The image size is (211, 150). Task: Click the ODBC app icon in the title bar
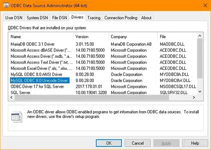coord(6,5)
